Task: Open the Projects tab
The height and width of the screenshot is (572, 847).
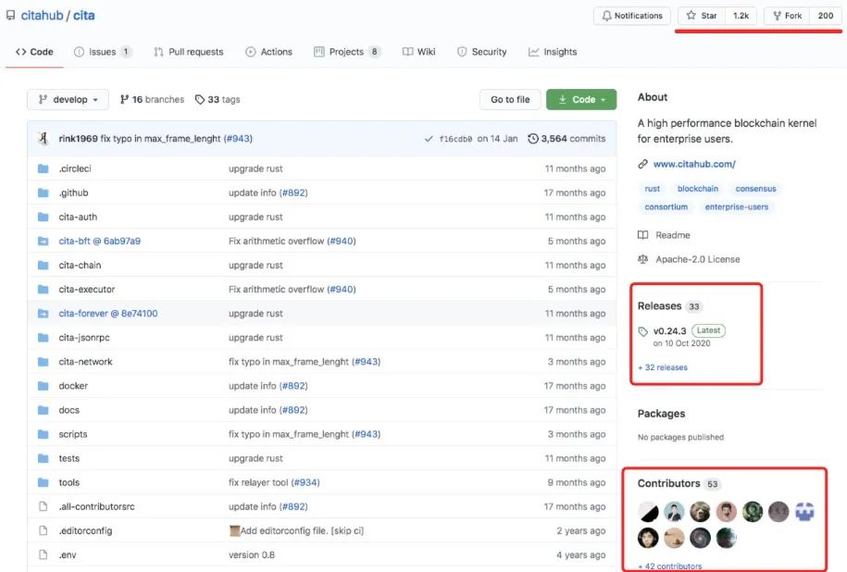Action: pyautogui.click(x=347, y=52)
